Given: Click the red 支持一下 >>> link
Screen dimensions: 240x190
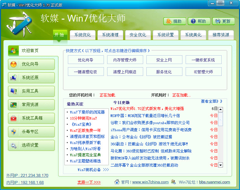Looking at the screenshot, I should tap(89, 182).
